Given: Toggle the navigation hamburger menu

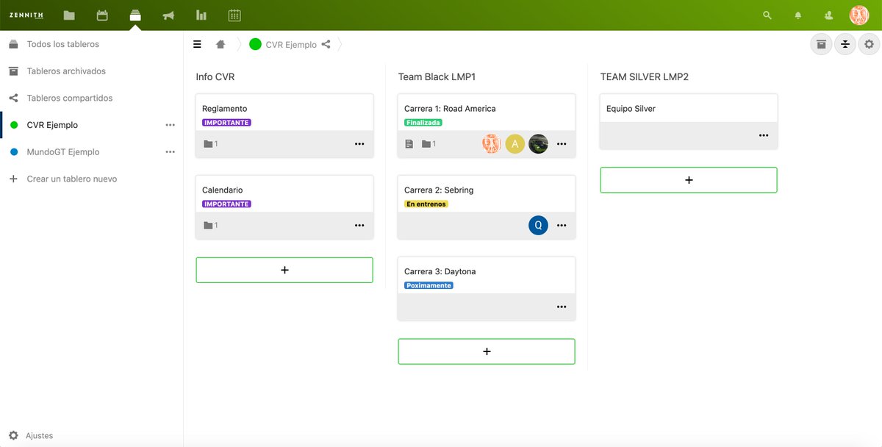Looking at the screenshot, I should (x=197, y=44).
